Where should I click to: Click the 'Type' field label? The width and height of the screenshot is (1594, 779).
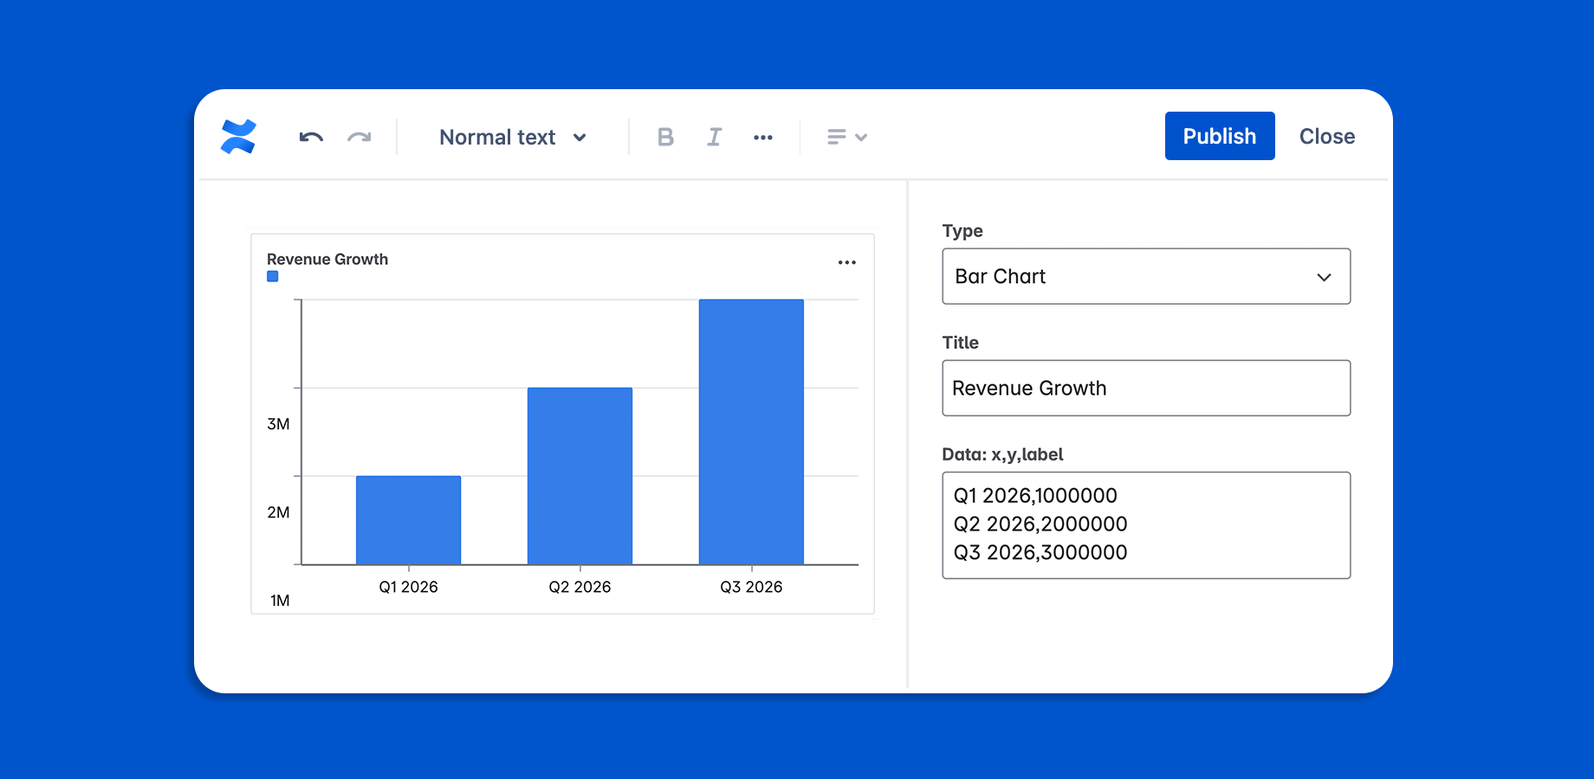point(962,231)
